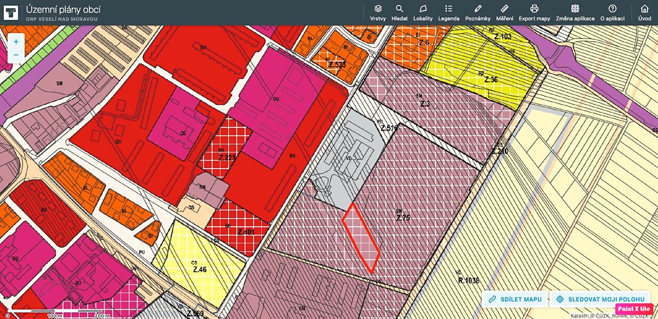The image size is (658, 319).
Task: Open the Vrstvy layers panel
Action: [x=378, y=13]
